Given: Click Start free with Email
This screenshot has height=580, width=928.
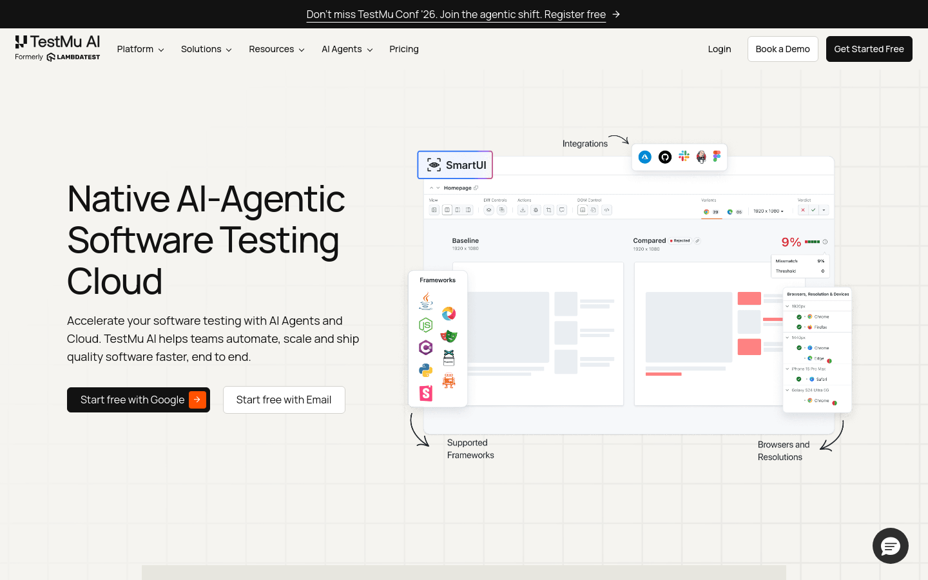Looking at the screenshot, I should point(284,400).
